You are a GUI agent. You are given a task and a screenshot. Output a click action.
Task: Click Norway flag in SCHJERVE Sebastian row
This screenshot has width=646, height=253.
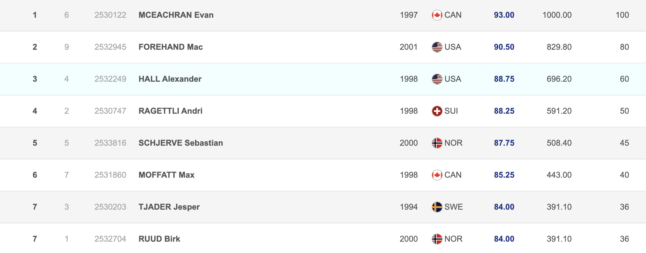(x=437, y=143)
